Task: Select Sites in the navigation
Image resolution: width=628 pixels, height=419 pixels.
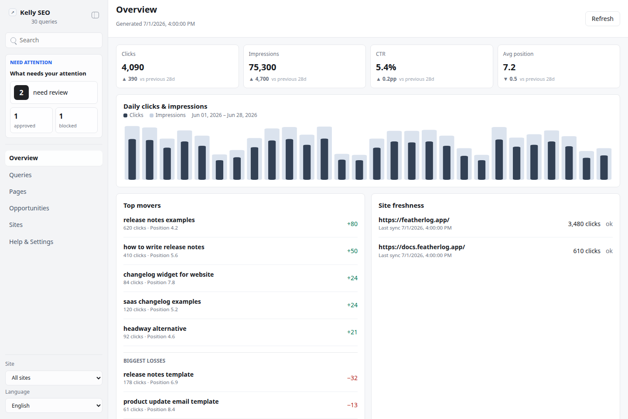Action: pyautogui.click(x=54, y=225)
